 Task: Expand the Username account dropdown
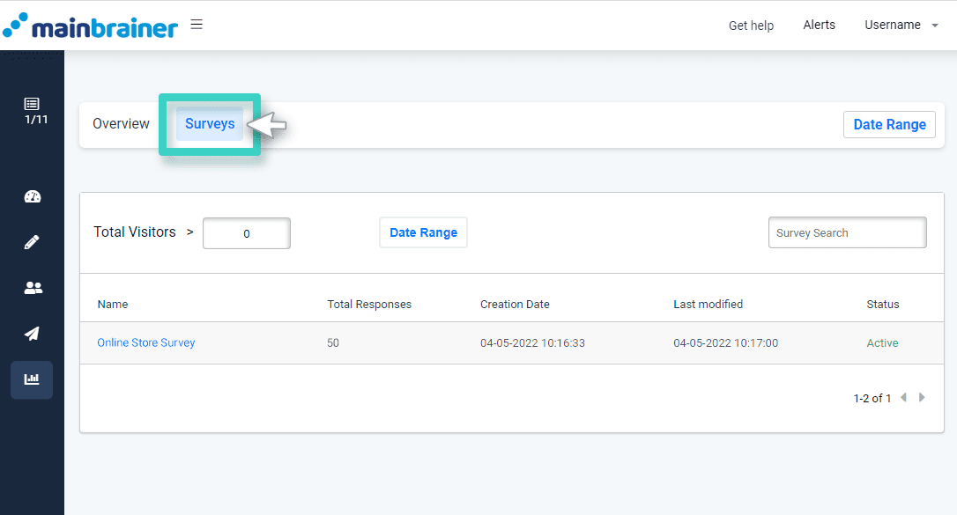point(901,25)
